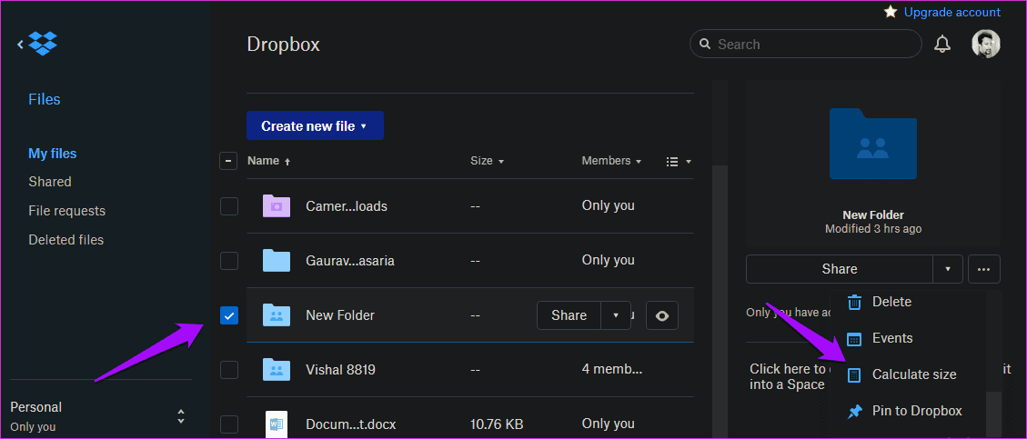Image resolution: width=1027 pixels, height=439 pixels.
Task: Click the 4 members cell for Vishal 8819
Action: coord(612,370)
